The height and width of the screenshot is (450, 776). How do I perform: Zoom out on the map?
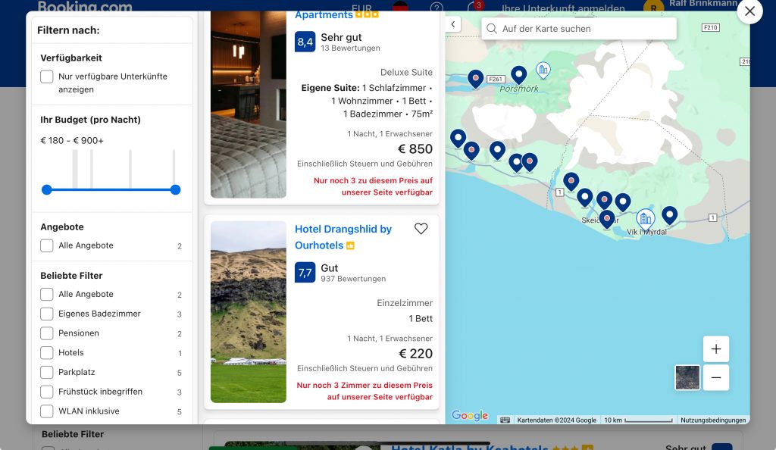(715, 377)
